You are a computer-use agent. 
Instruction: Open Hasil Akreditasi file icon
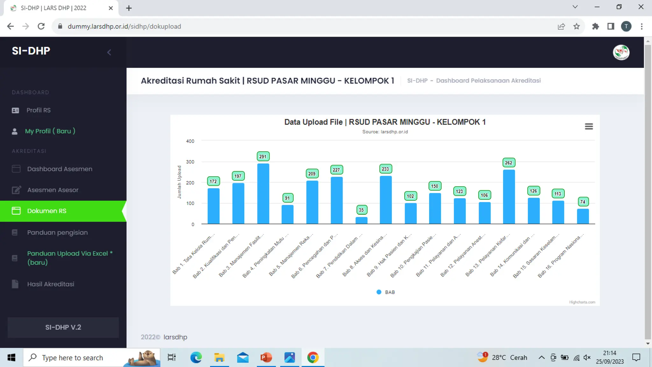pos(15,284)
